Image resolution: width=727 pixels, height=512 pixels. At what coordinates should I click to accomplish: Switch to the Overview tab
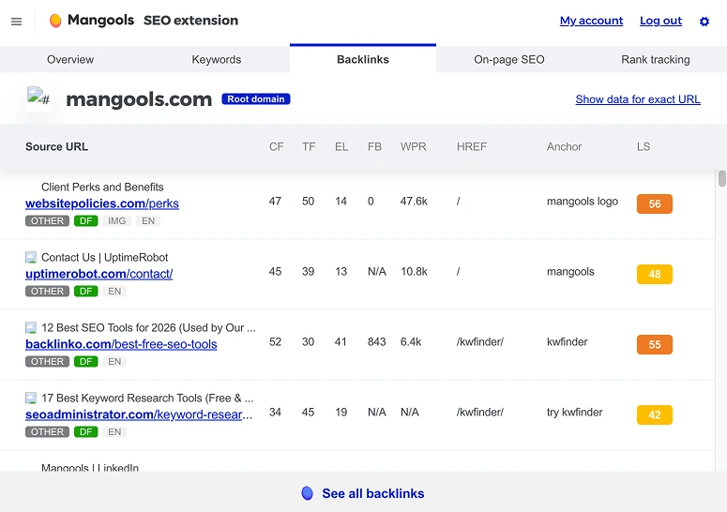(x=70, y=59)
